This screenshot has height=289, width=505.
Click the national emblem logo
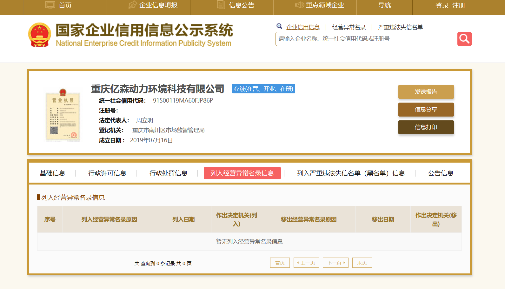pos(39,35)
